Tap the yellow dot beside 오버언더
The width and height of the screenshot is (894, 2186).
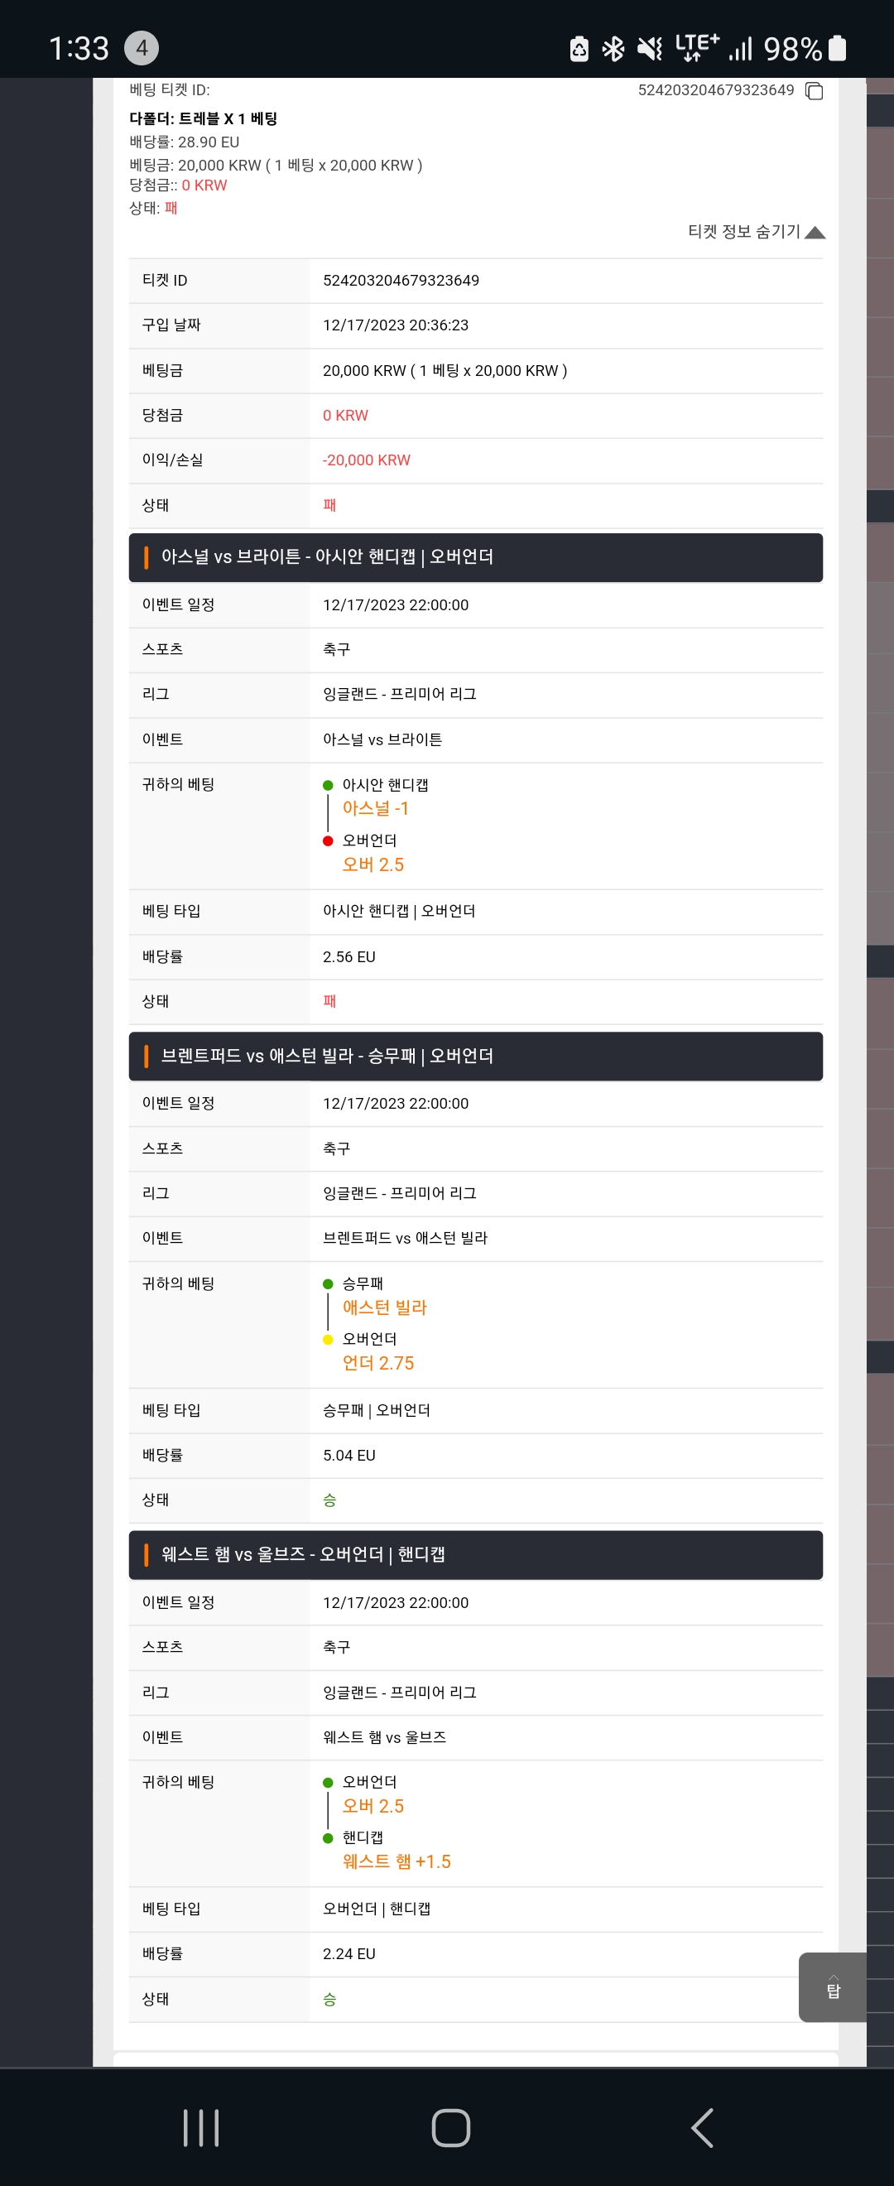tap(329, 1340)
